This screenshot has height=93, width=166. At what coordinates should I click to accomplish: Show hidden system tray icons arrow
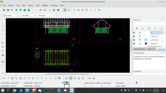(151, 90)
